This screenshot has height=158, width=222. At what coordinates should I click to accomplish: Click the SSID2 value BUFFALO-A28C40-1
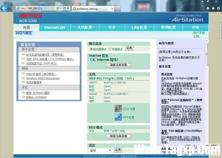click(x=116, y=94)
